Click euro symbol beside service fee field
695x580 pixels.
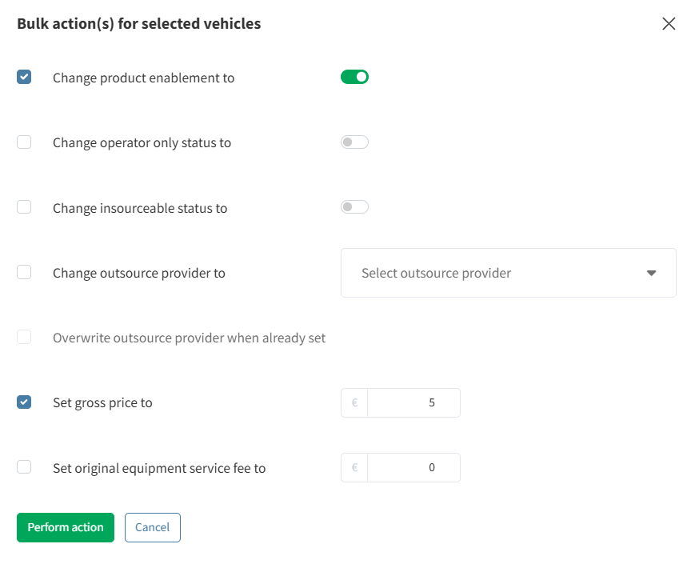354,467
